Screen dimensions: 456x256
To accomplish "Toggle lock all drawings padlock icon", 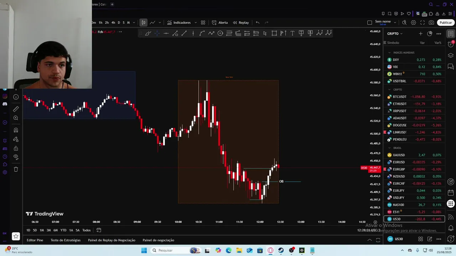I will click(x=16, y=148).
